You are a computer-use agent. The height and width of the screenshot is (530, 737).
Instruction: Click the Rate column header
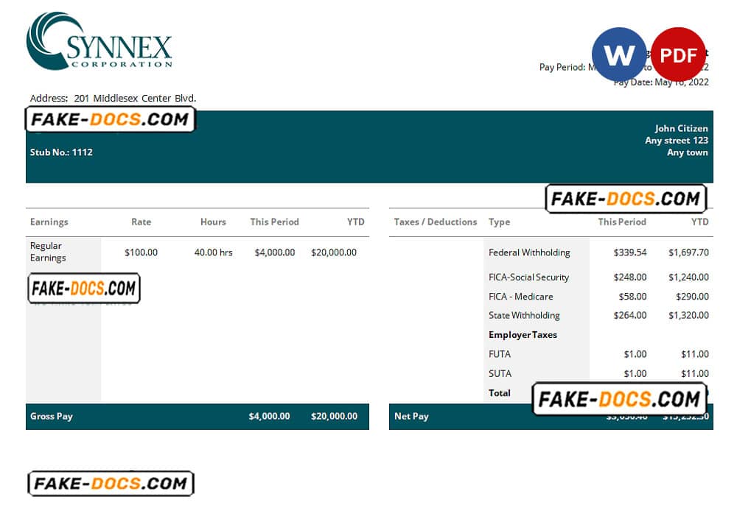click(141, 222)
